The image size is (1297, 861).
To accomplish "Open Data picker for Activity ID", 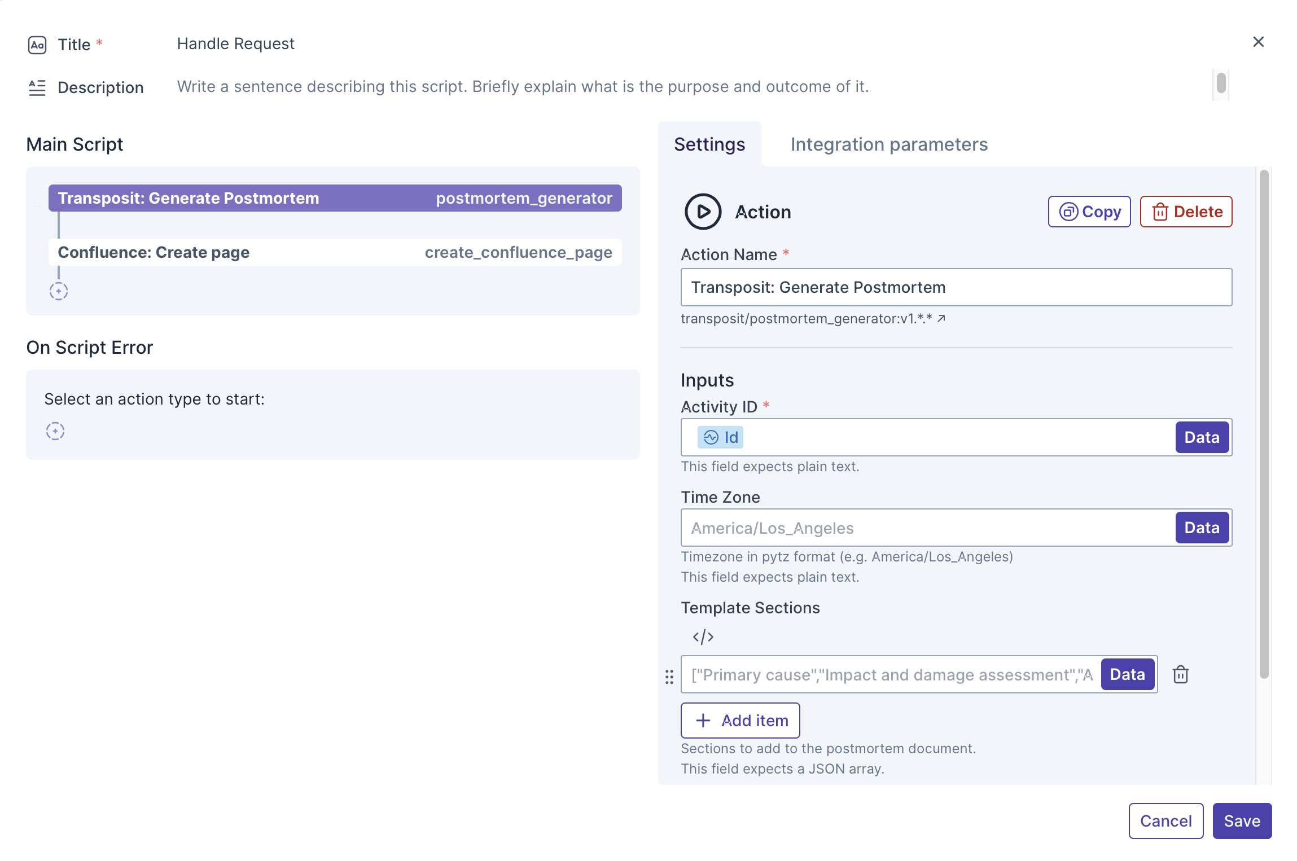I will point(1202,437).
